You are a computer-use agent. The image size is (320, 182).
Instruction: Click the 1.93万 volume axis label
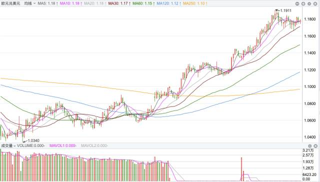308,162
